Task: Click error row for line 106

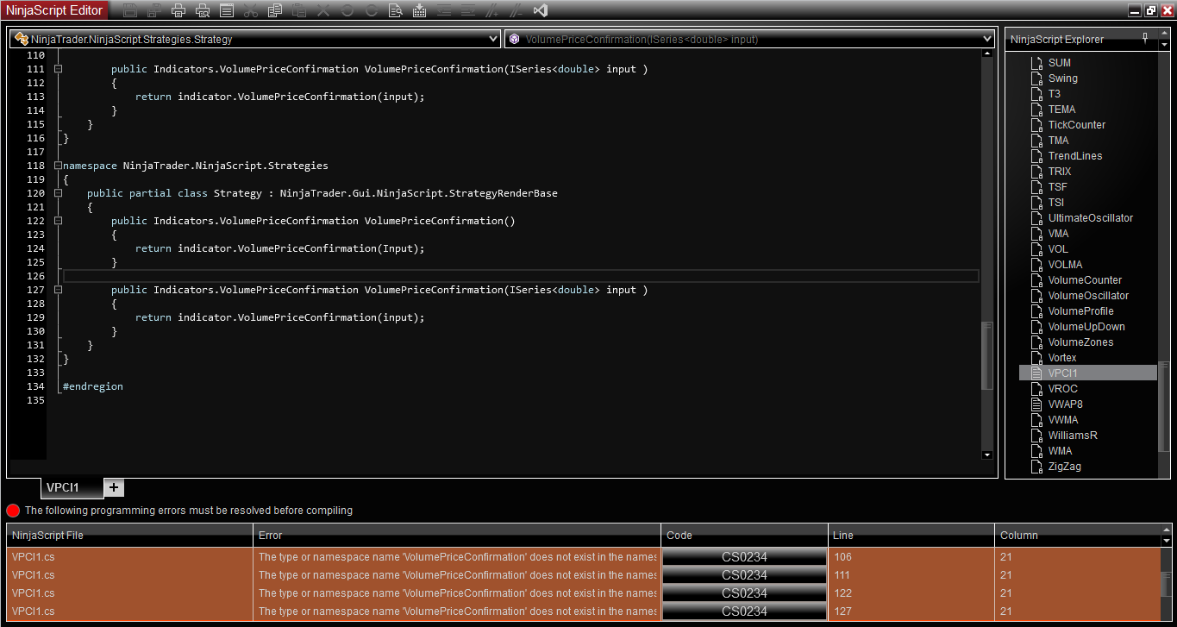Action: click(584, 557)
